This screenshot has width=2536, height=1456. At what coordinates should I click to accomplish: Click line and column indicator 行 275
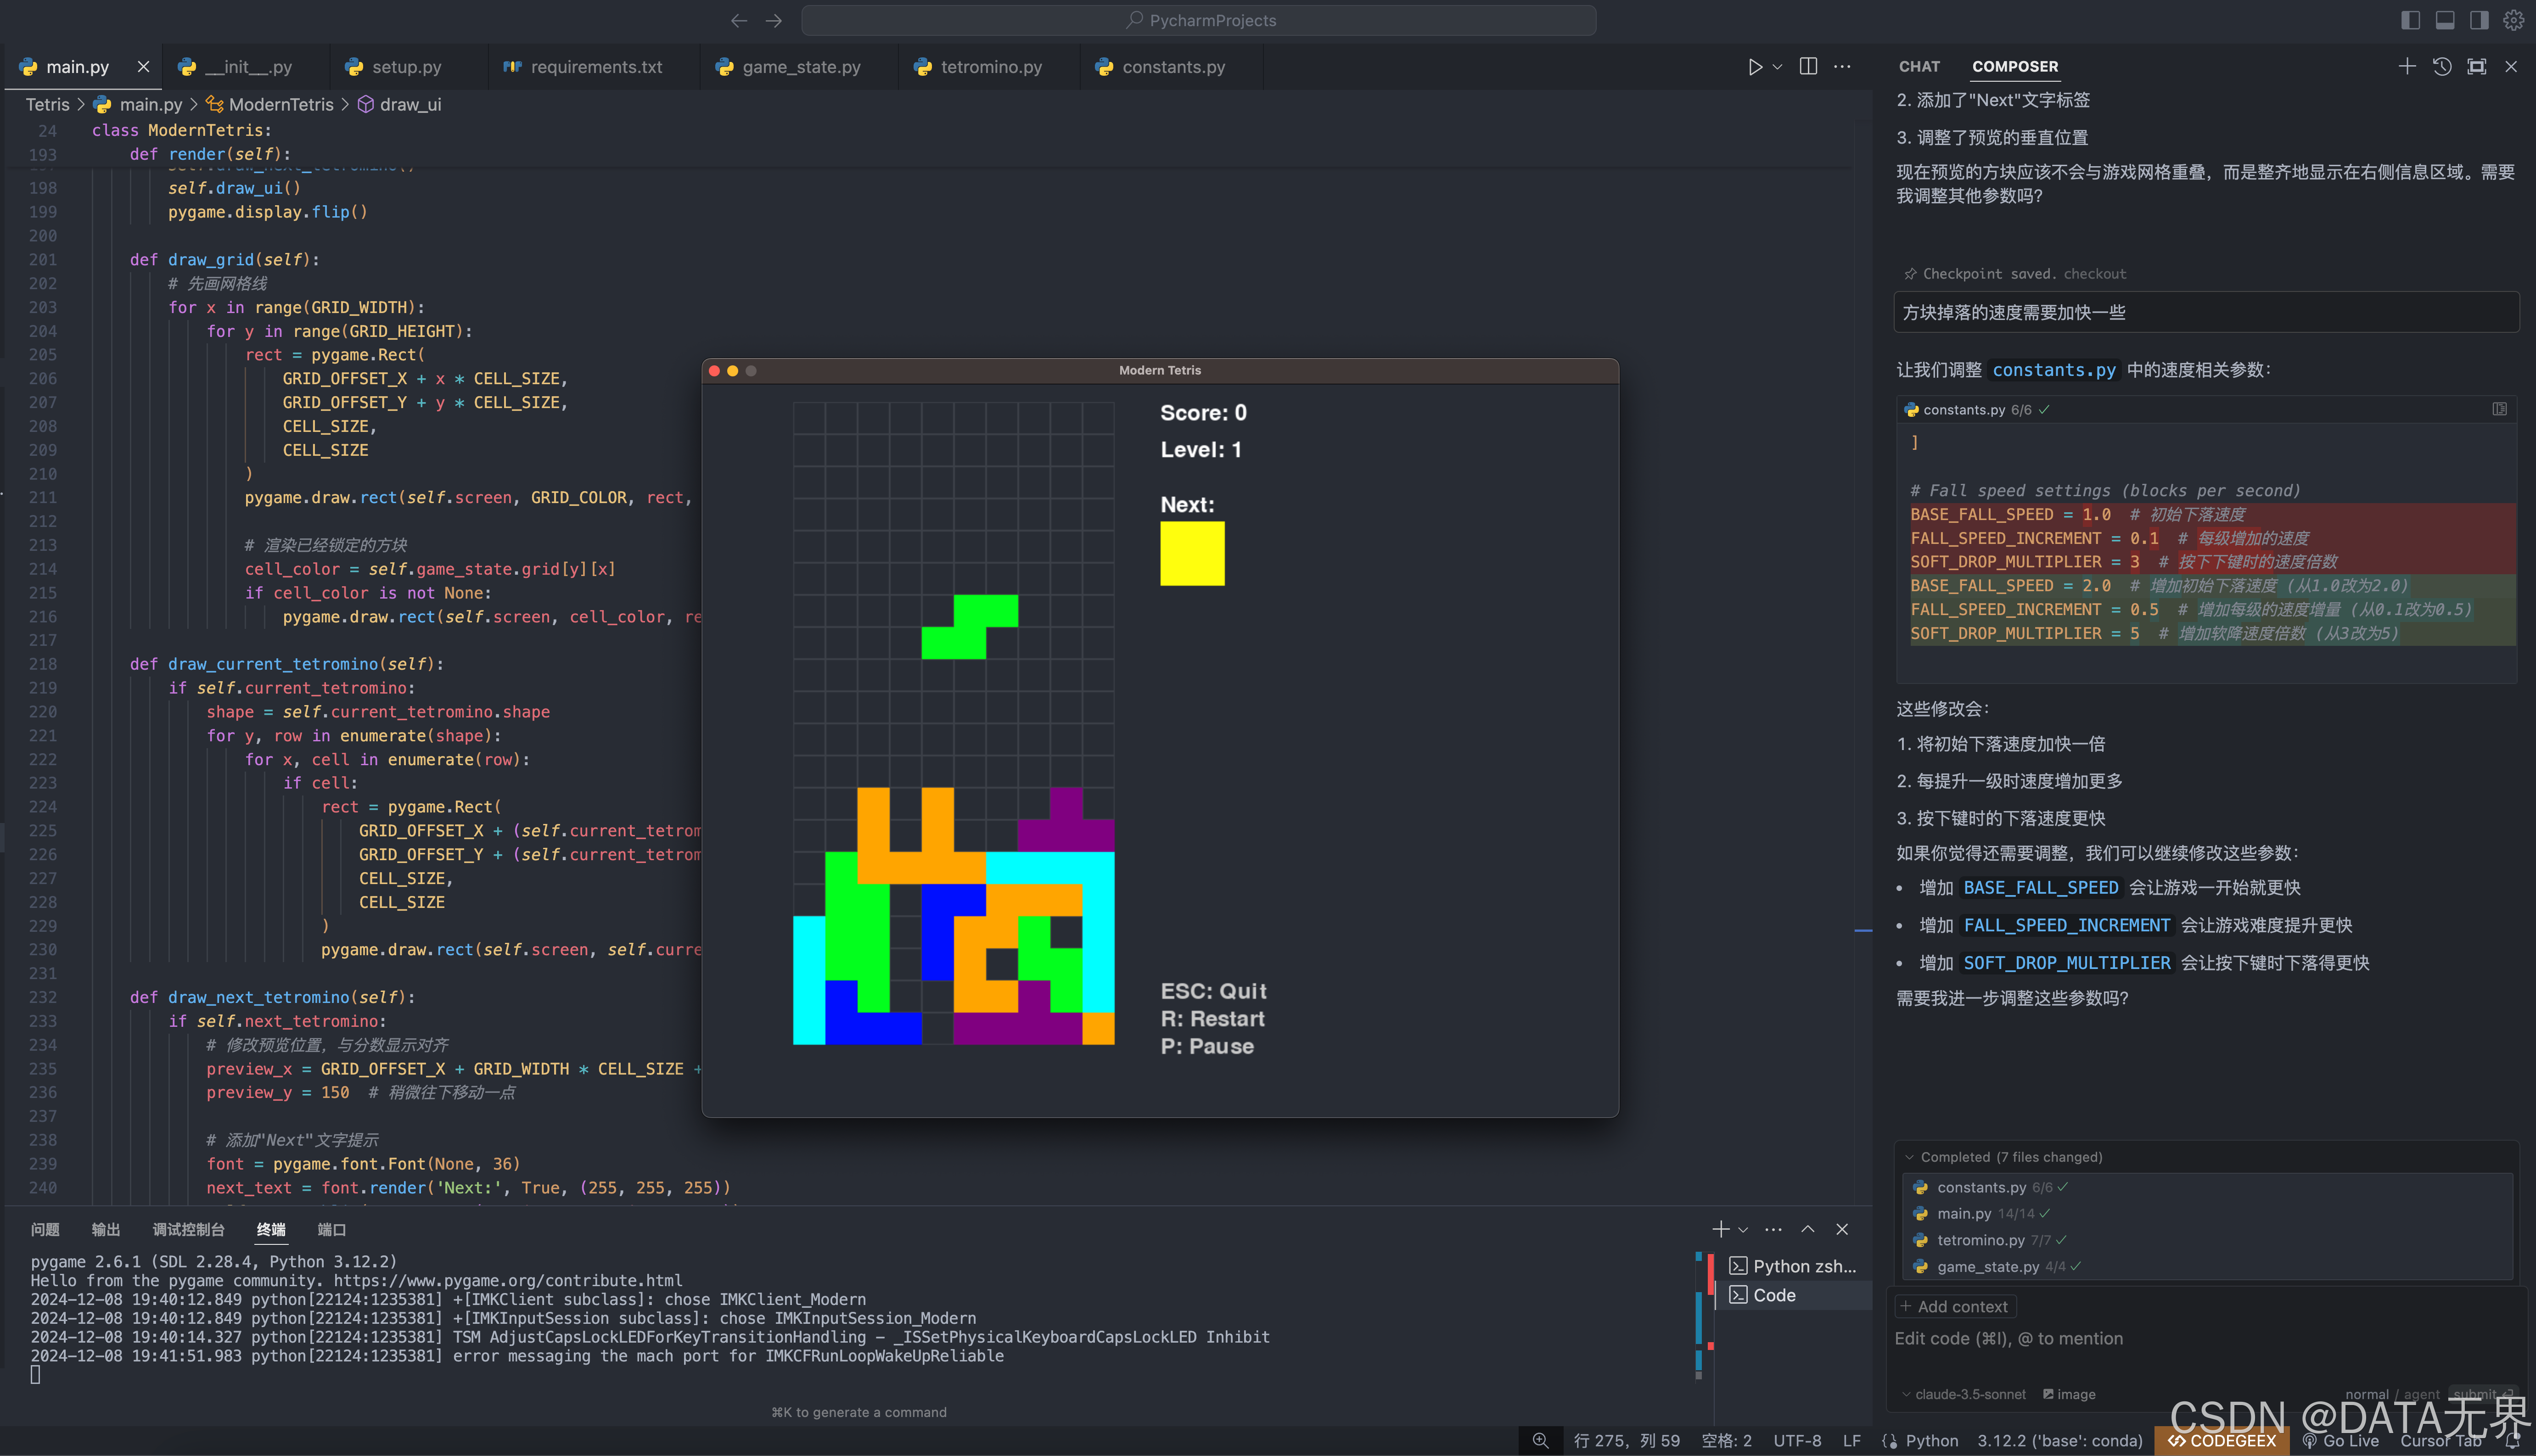pos(1626,1441)
